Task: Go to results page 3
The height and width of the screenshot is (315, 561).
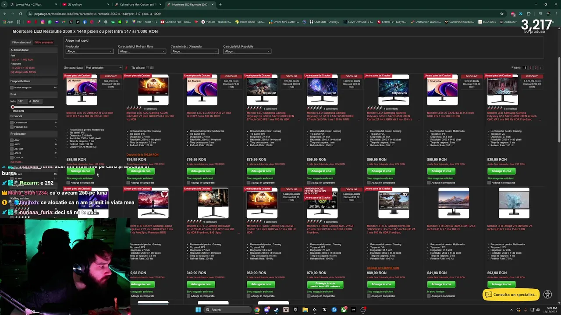Action: click(x=536, y=68)
